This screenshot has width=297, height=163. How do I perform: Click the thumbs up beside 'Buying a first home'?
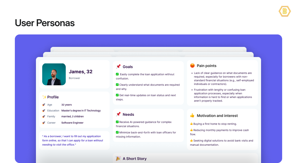tap(191, 124)
